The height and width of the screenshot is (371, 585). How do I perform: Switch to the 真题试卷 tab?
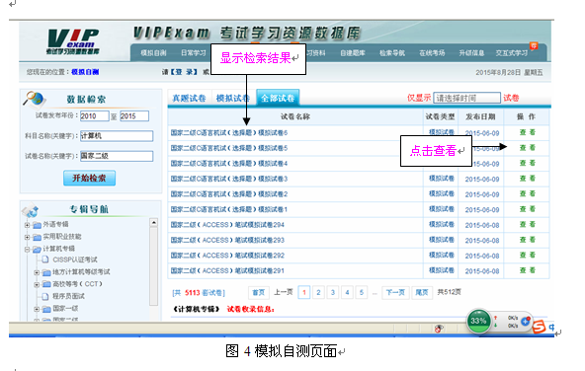pyautogui.click(x=189, y=98)
